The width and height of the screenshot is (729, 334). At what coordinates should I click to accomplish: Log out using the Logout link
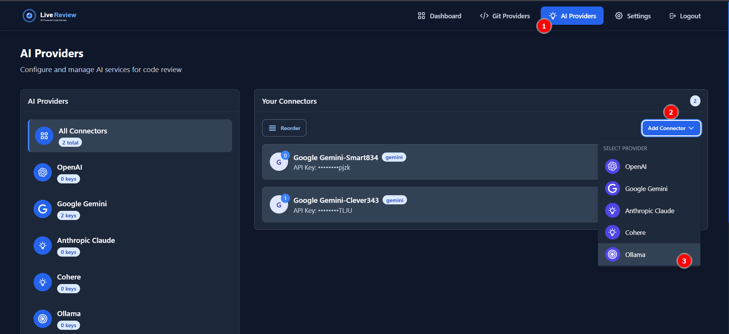685,16
